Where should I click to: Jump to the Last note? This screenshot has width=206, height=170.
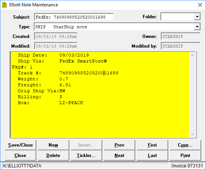152,155
